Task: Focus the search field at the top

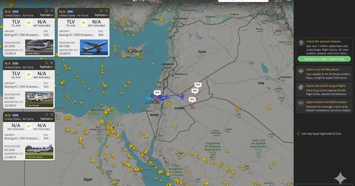Action: tap(243, 1)
